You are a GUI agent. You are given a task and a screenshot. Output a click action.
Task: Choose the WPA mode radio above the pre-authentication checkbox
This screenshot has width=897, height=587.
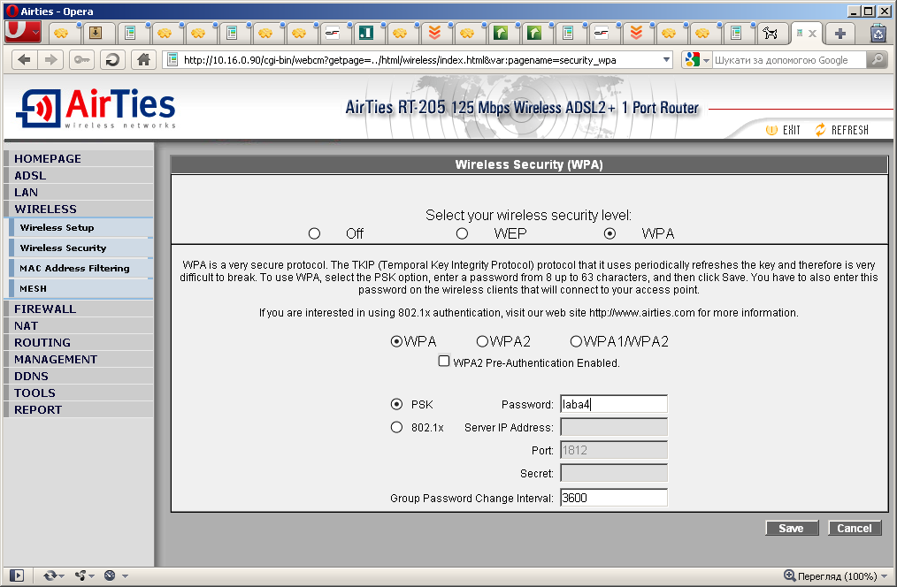click(x=396, y=341)
